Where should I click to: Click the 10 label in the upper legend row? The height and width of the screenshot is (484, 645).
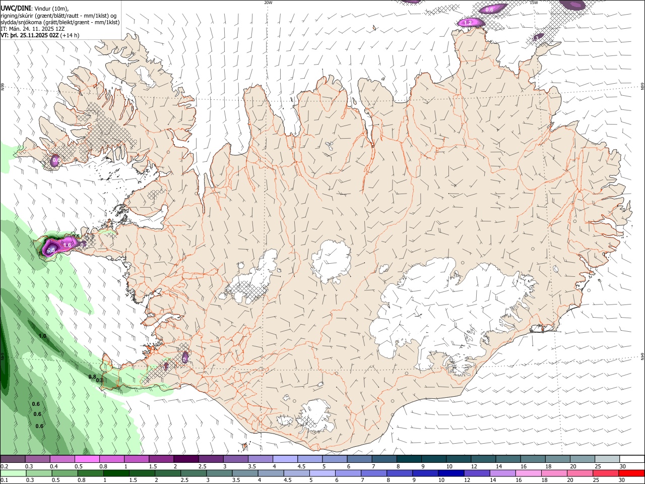tap(449, 466)
